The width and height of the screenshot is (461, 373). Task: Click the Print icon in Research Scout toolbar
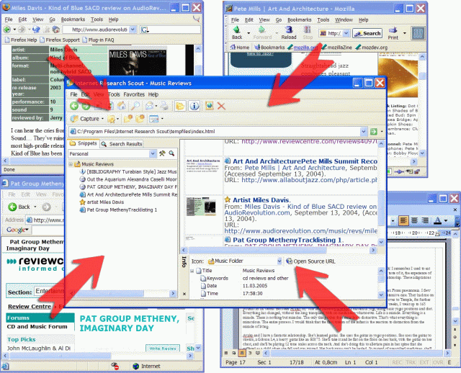point(165,106)
